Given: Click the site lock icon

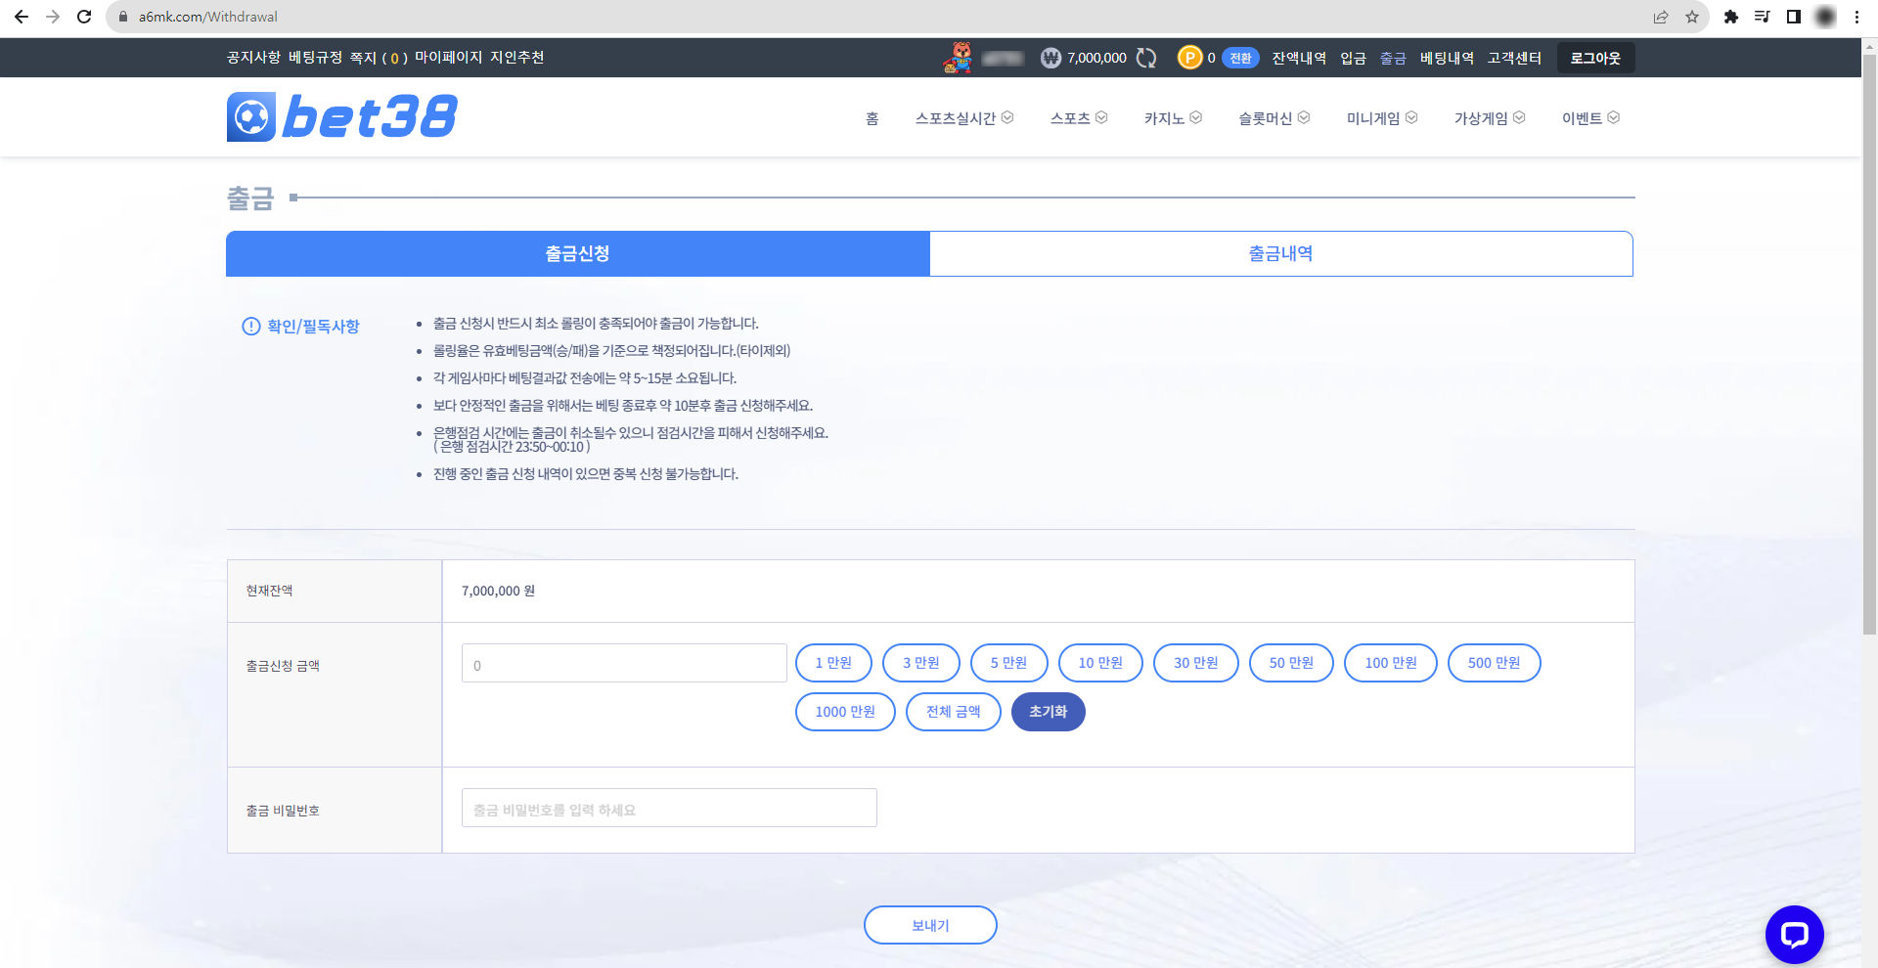Looking at the screenshot, I should pyautogui.click(x=123, y=17).
